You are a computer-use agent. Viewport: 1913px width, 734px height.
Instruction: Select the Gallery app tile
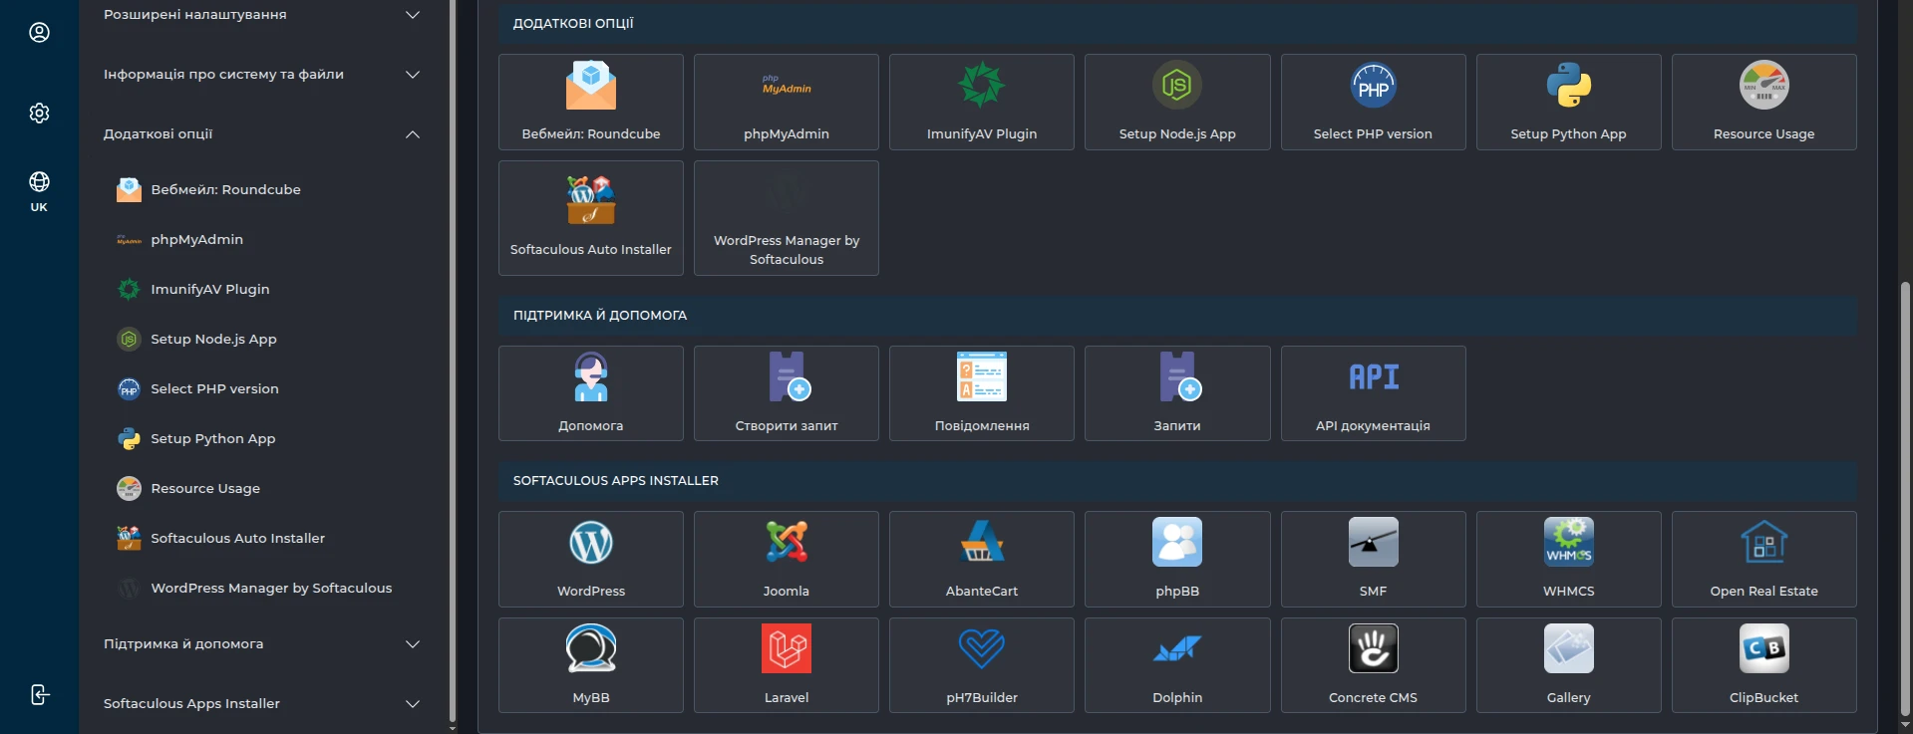point(1568,665)
